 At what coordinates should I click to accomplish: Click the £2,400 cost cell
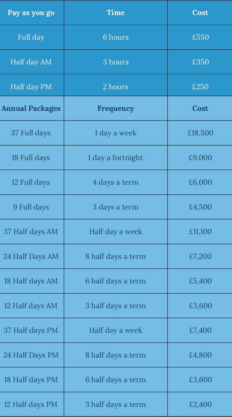coord(200,404)
